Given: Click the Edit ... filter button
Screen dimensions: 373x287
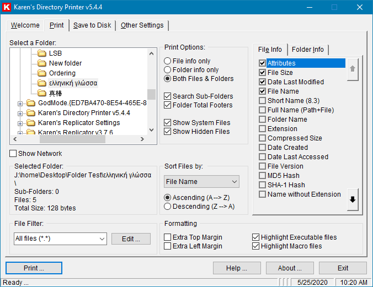Looking at the screenshot, I should click(131, 239).
